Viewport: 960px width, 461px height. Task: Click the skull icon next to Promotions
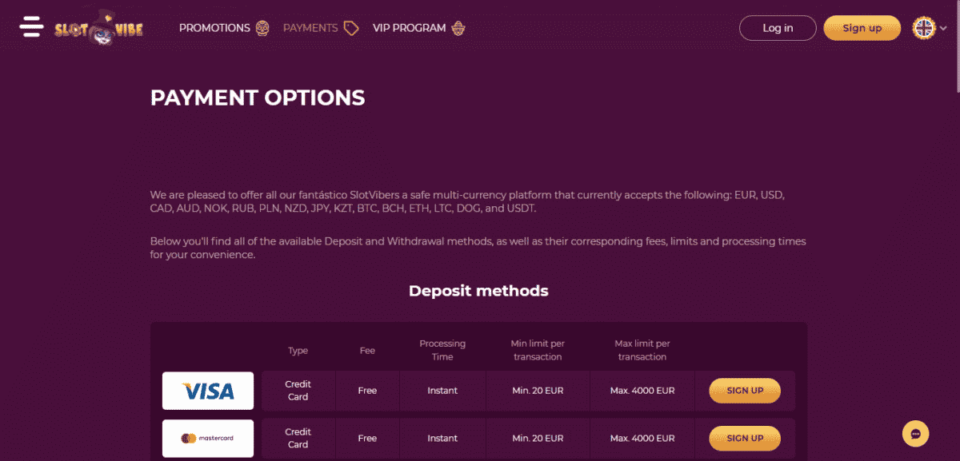tap(262, 28)
